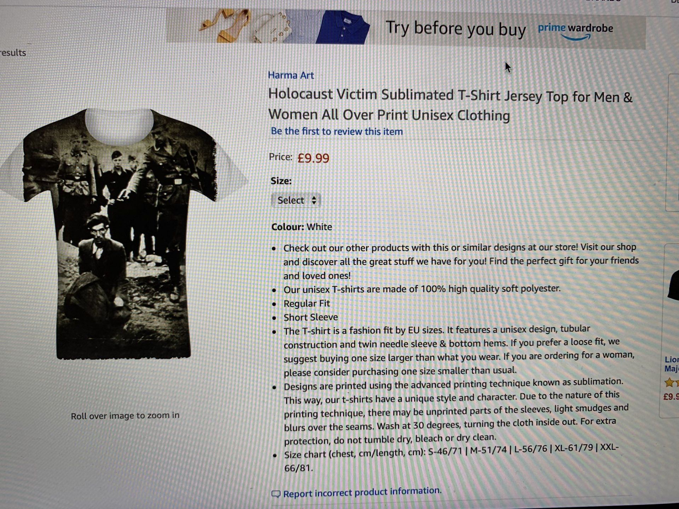Click the Harma Art brand link
The width and height of the screenshot is (679, 509).
click(291, 75)
